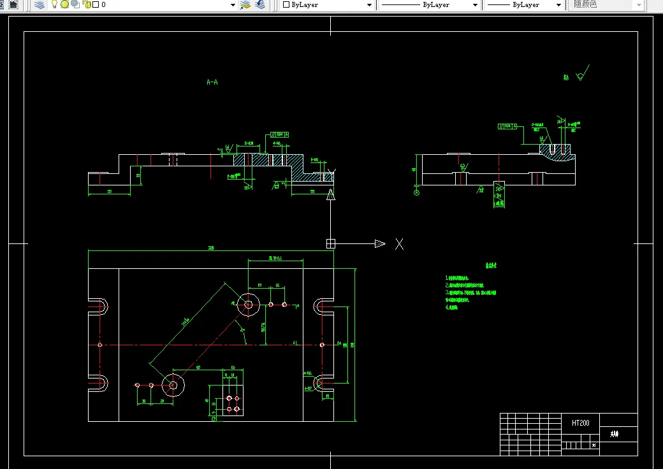Click Make Object's Layer Current icon
The image size is (663, 469).
245,4
